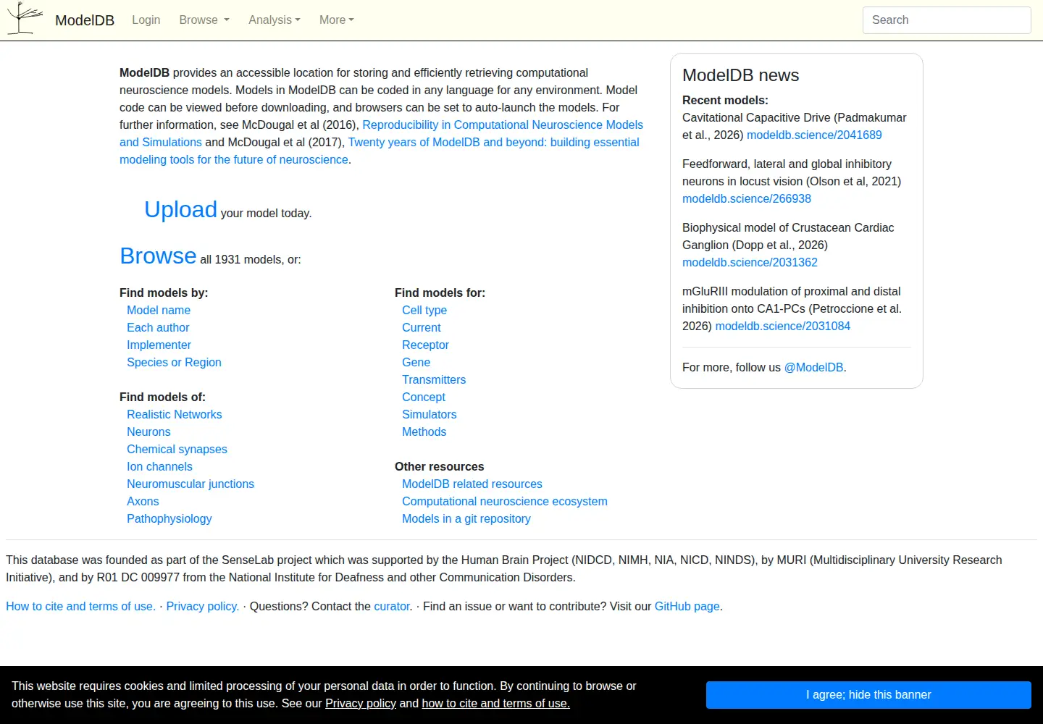Open Computational neuroscience ecosystem link

click(x=505, y=501)
